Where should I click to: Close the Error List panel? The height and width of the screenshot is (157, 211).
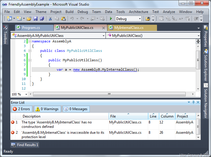click(x=198, y=102)
